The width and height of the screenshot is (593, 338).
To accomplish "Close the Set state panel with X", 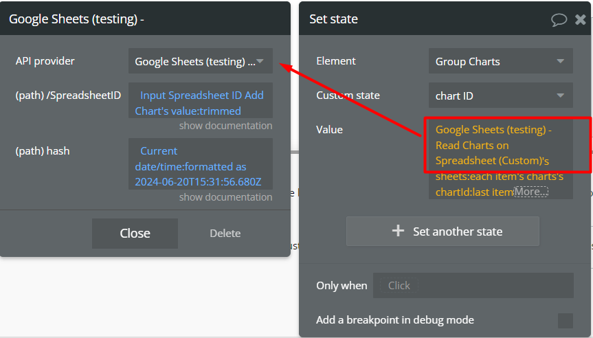I will coord(580,19).
